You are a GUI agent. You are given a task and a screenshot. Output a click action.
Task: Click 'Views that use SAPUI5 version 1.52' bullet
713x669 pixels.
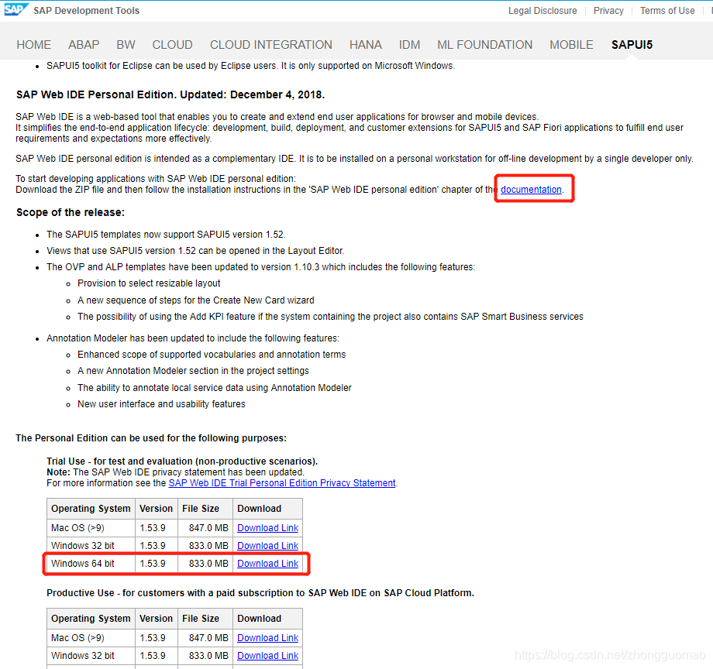point(195,251)
